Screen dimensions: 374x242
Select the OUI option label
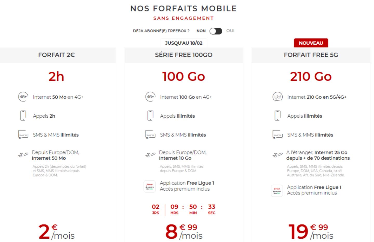230,31
